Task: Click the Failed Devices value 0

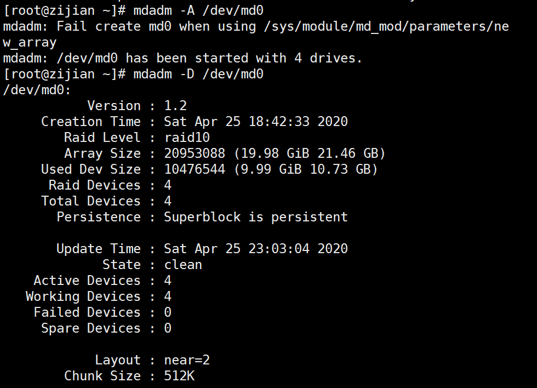Action: pos(168,312)
